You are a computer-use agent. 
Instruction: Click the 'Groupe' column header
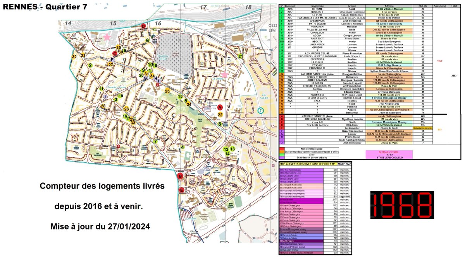pos(352,6)
